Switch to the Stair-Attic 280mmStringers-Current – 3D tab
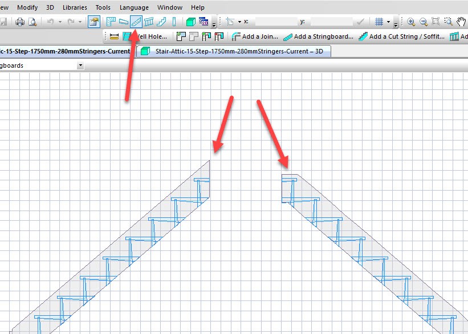 [234, 51]
